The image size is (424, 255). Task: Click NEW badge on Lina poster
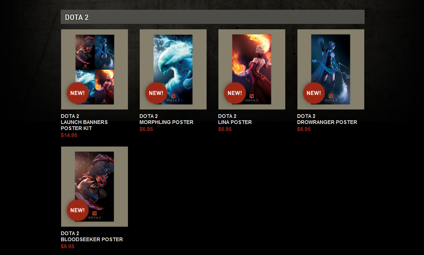pyautogui.click(x=235, y=93)
